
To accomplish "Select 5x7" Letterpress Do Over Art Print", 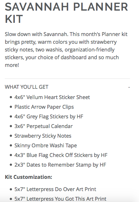I will (55, 189).
